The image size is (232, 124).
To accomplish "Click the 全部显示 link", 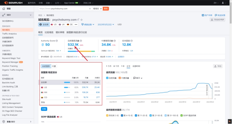I will tap(121, 57).
